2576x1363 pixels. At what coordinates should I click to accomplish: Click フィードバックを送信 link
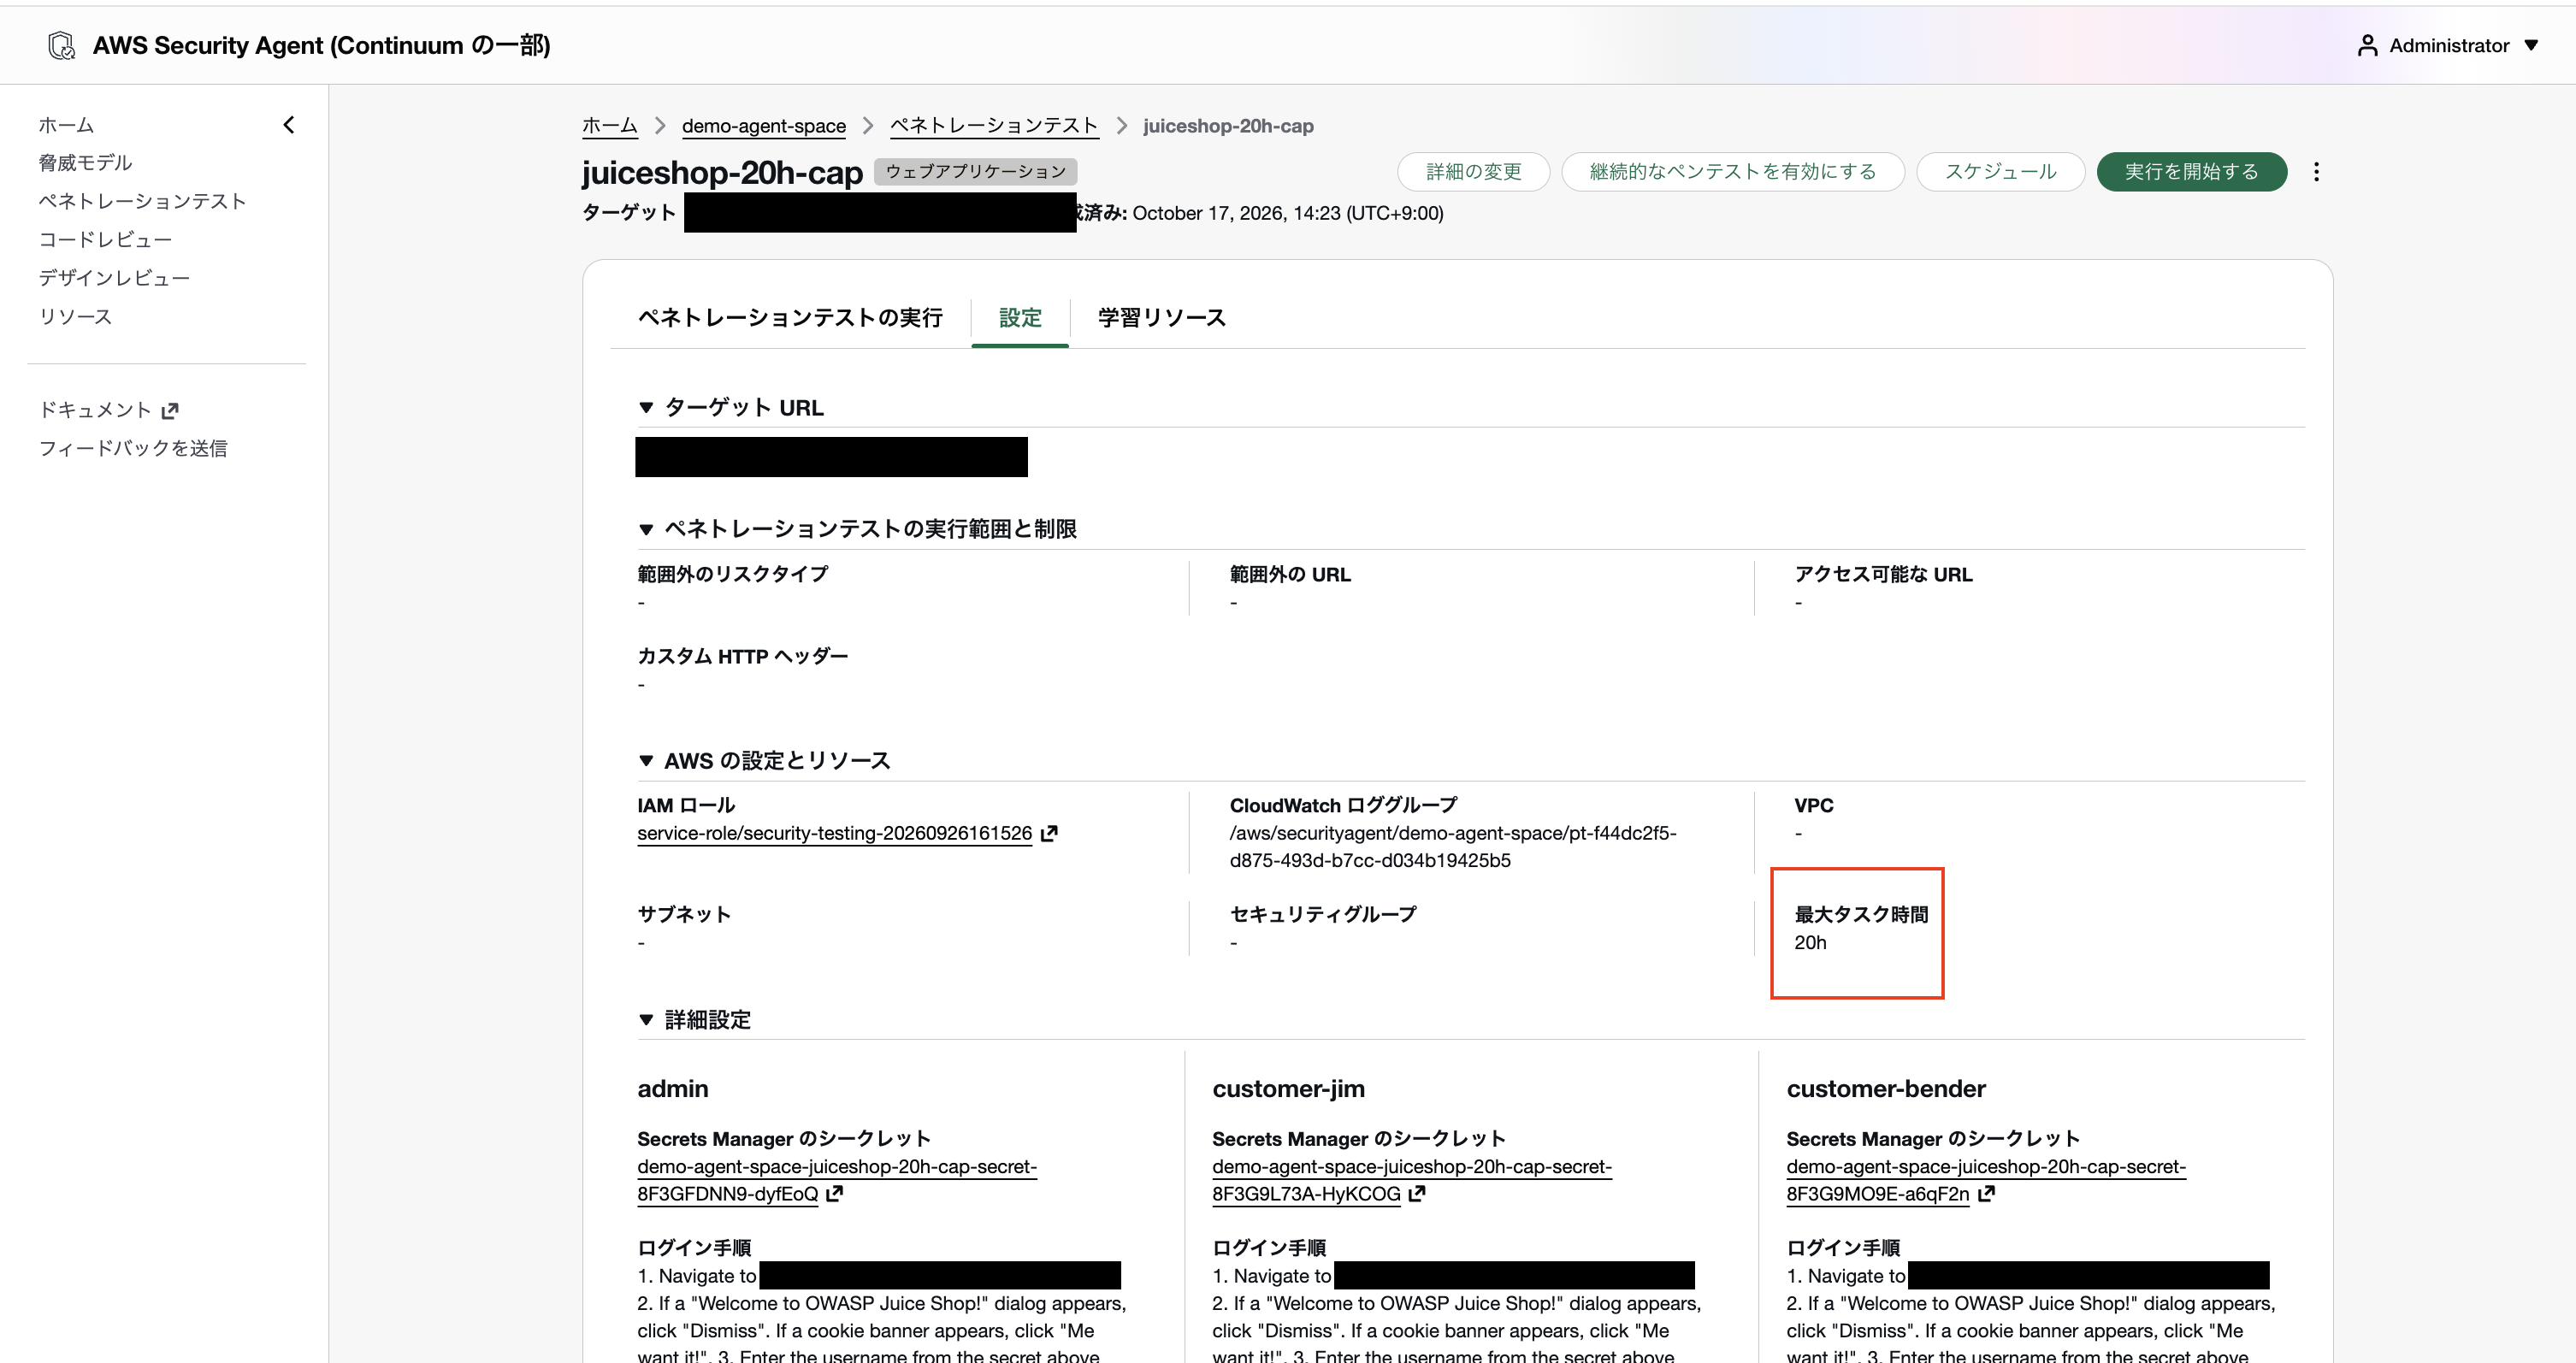pyautogui.click(x=132, y=448)
